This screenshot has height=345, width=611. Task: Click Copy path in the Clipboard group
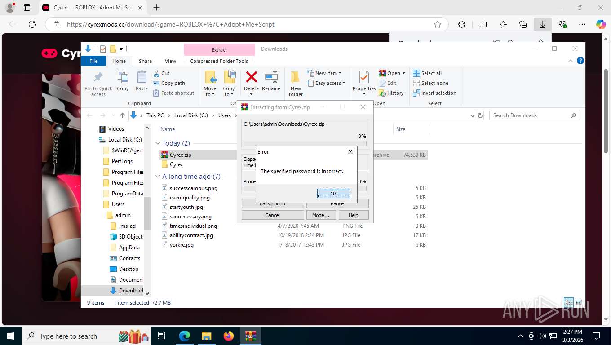pos(169,83)
